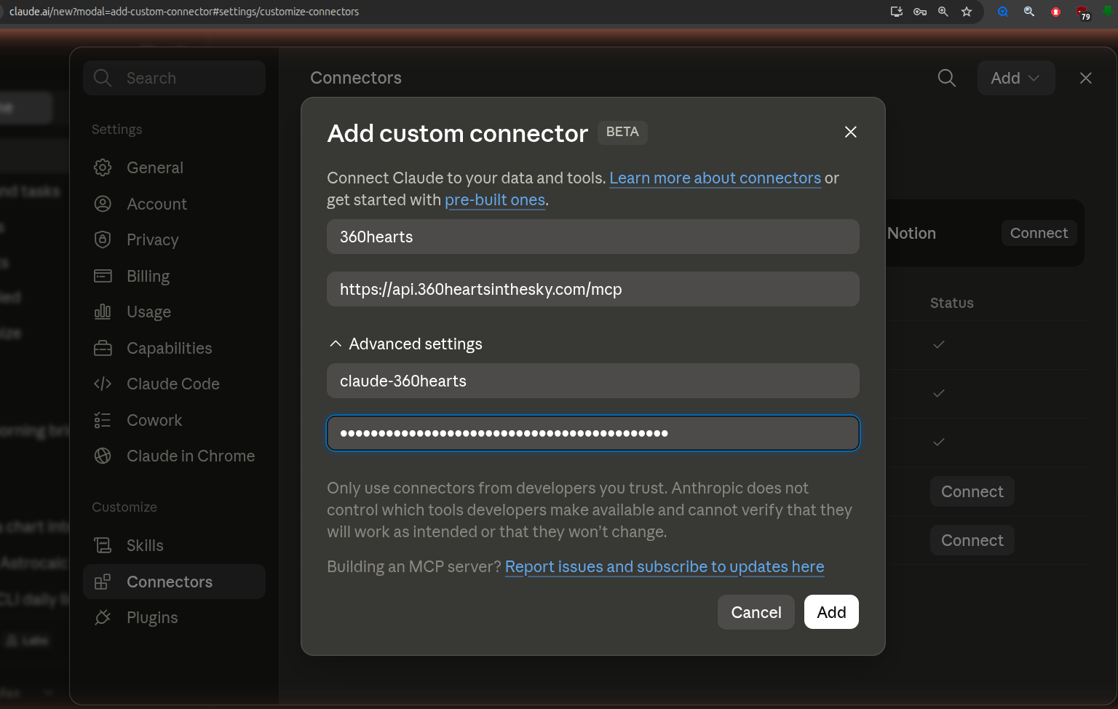1118x709 pixels.
Task: Bookmark page with the star icon
Action: [x=967, y=12]
